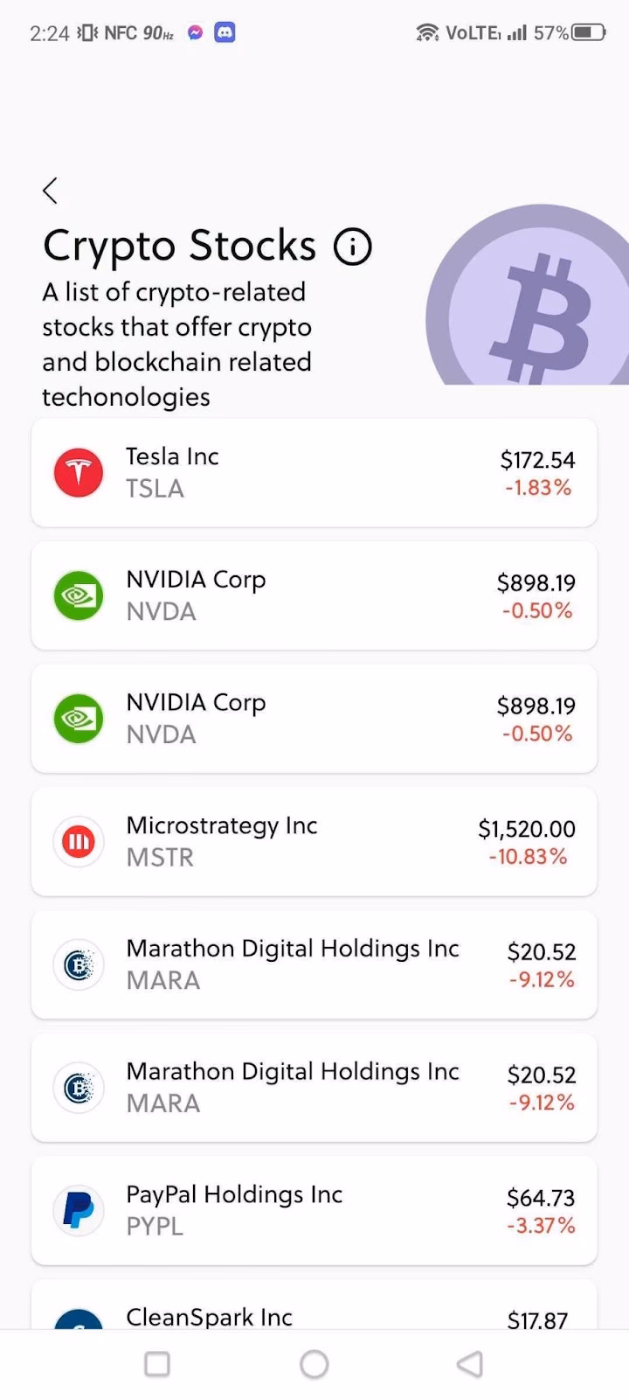Open the PayPal Holdings Inc listing
Image resolution: width=629 pixels, height=1399 pixels.
(314, 1211)
